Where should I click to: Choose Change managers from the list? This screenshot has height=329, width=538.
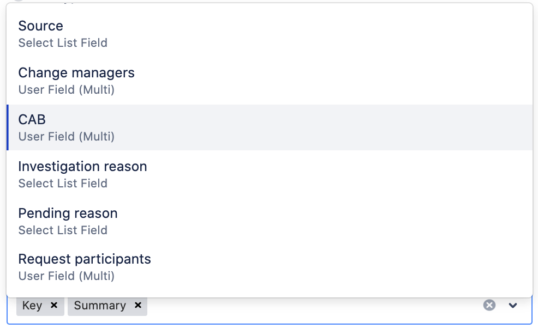coord(76,73)
